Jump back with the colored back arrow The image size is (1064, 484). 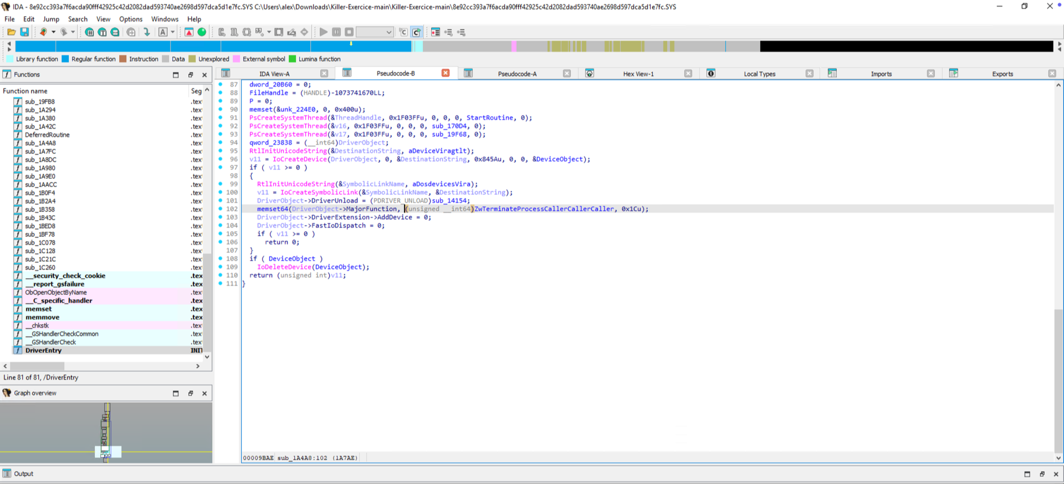tap(43, 32)
